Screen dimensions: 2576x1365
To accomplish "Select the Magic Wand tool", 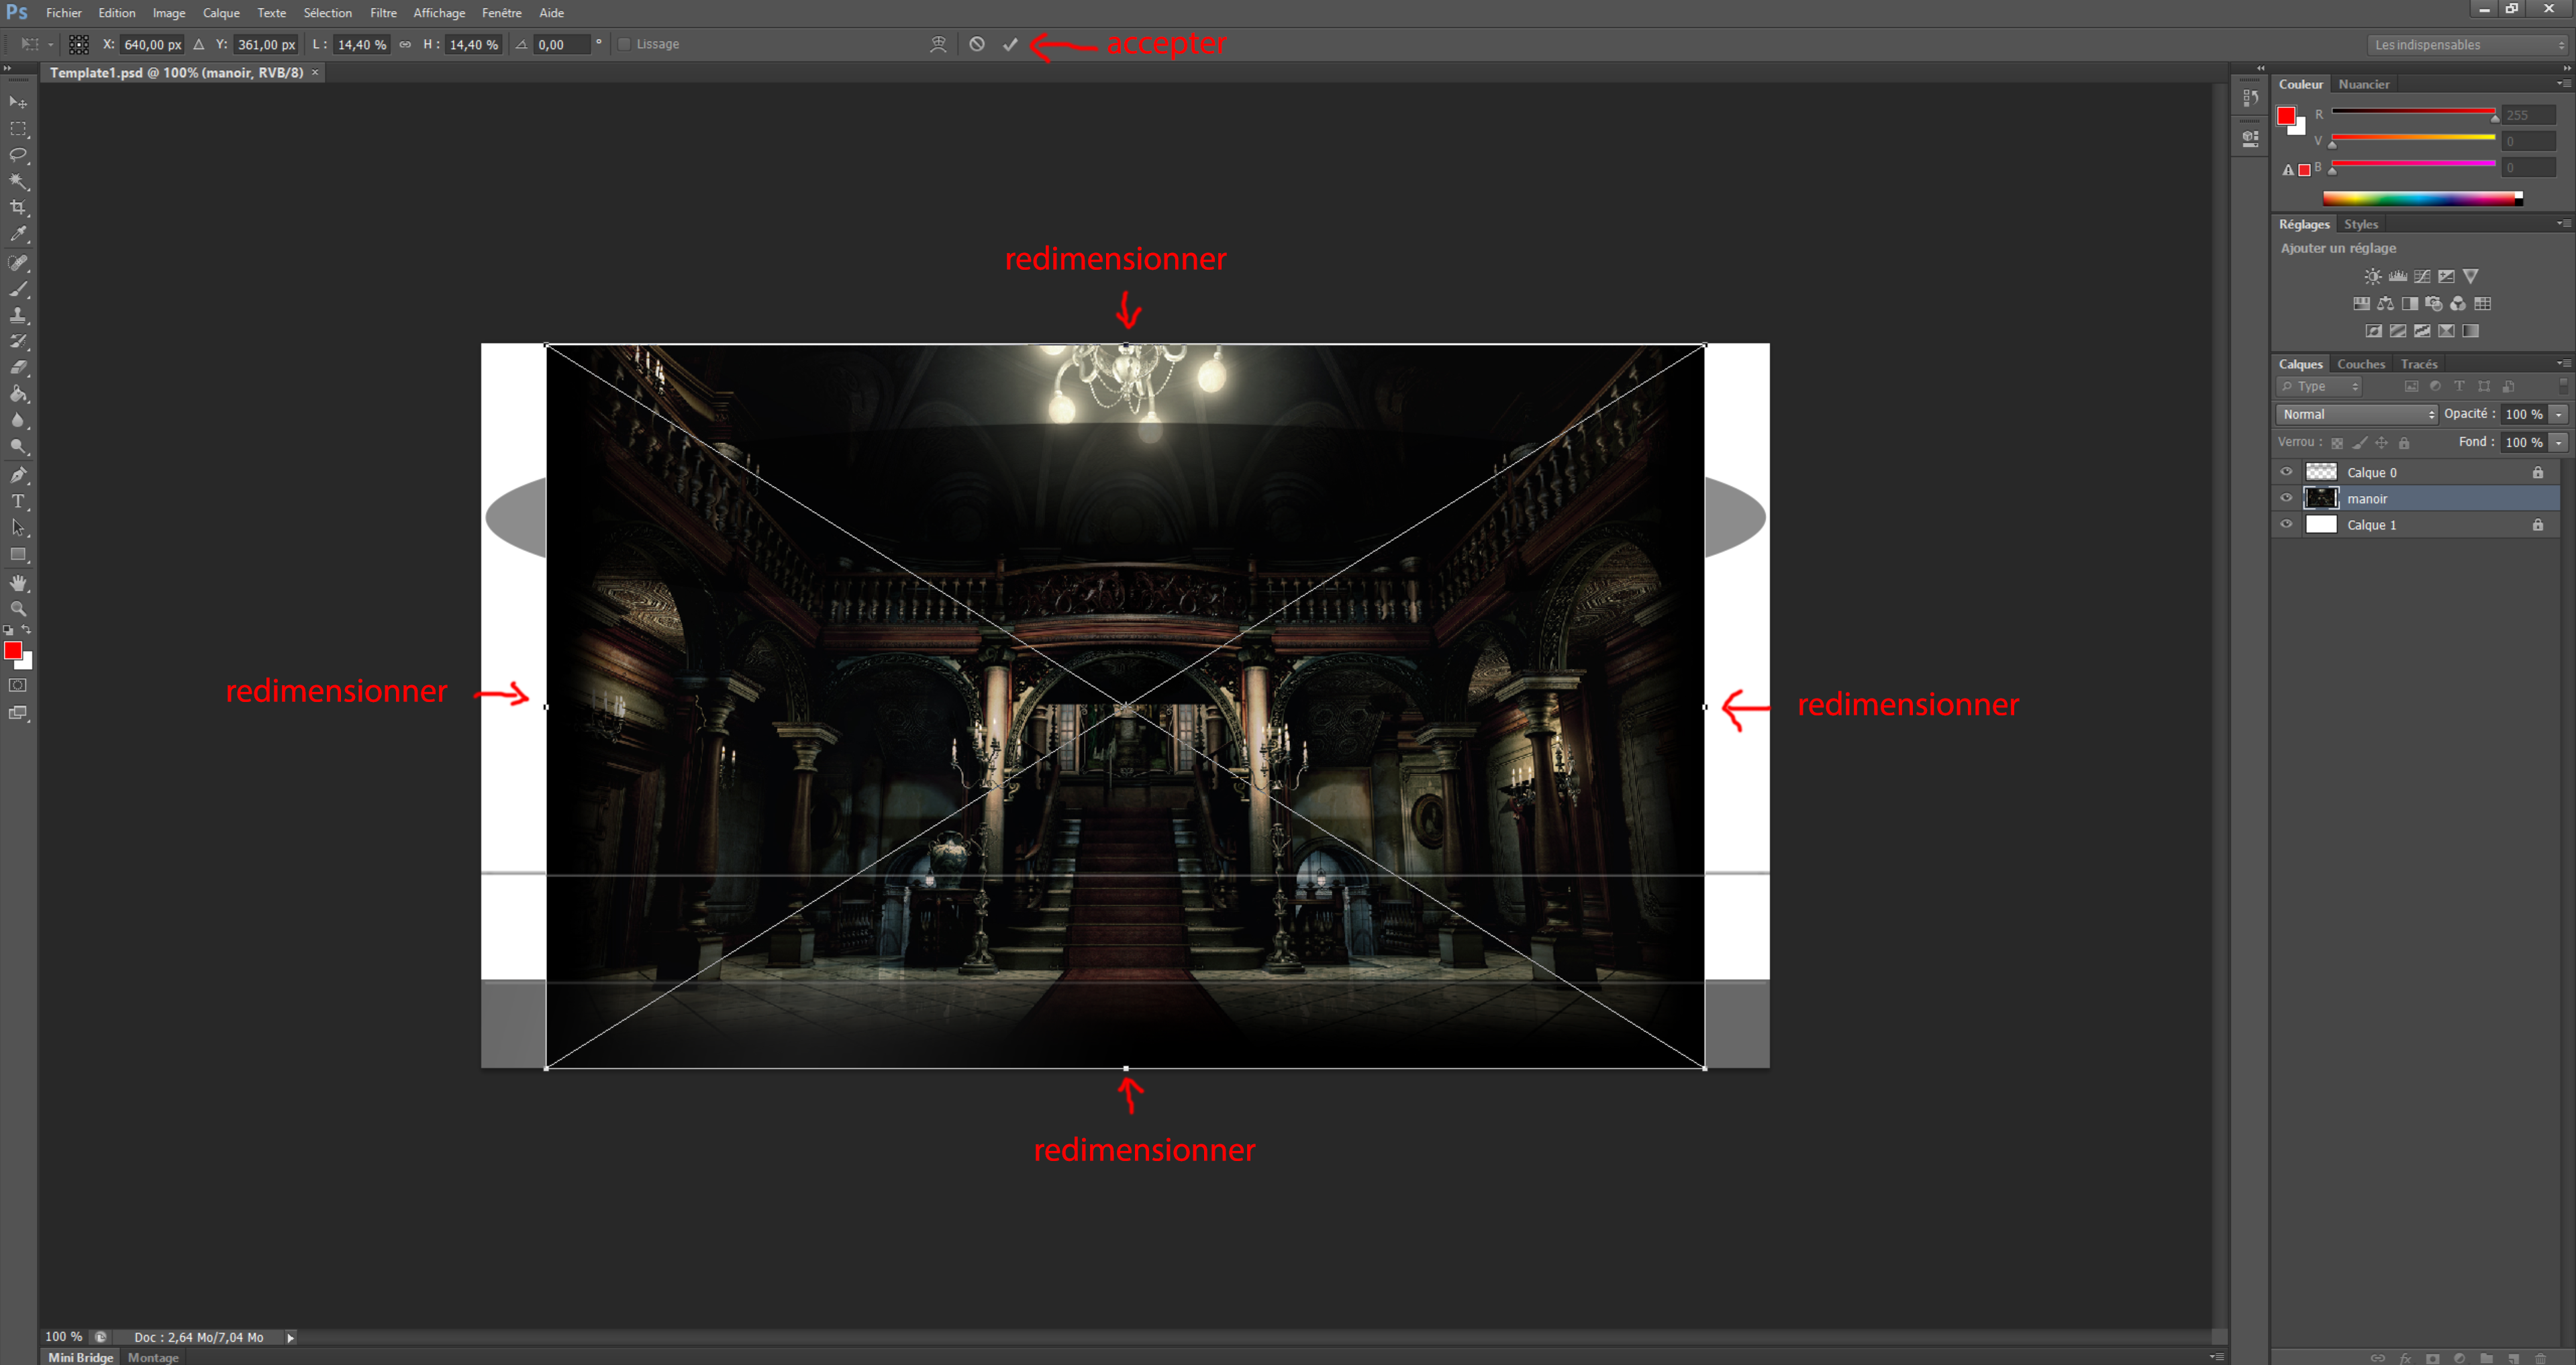I will 18,181.
